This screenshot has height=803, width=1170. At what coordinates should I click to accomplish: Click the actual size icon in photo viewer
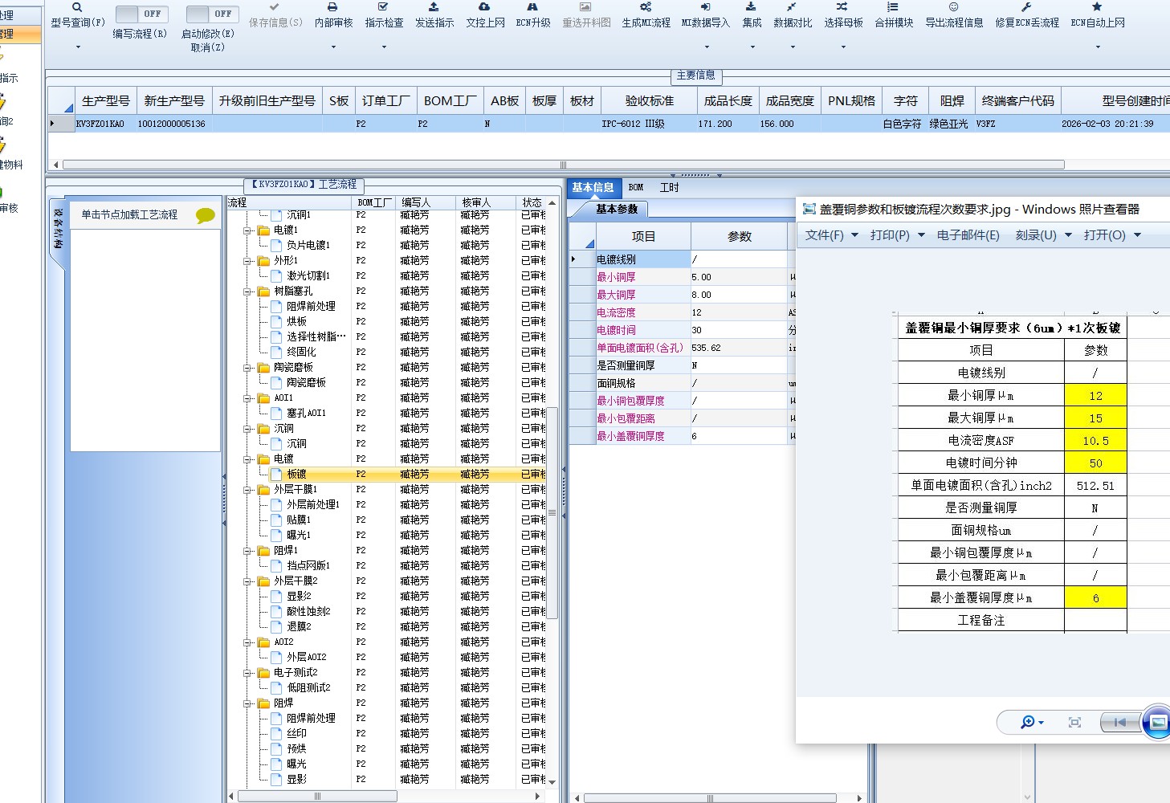click(1074, 723)
